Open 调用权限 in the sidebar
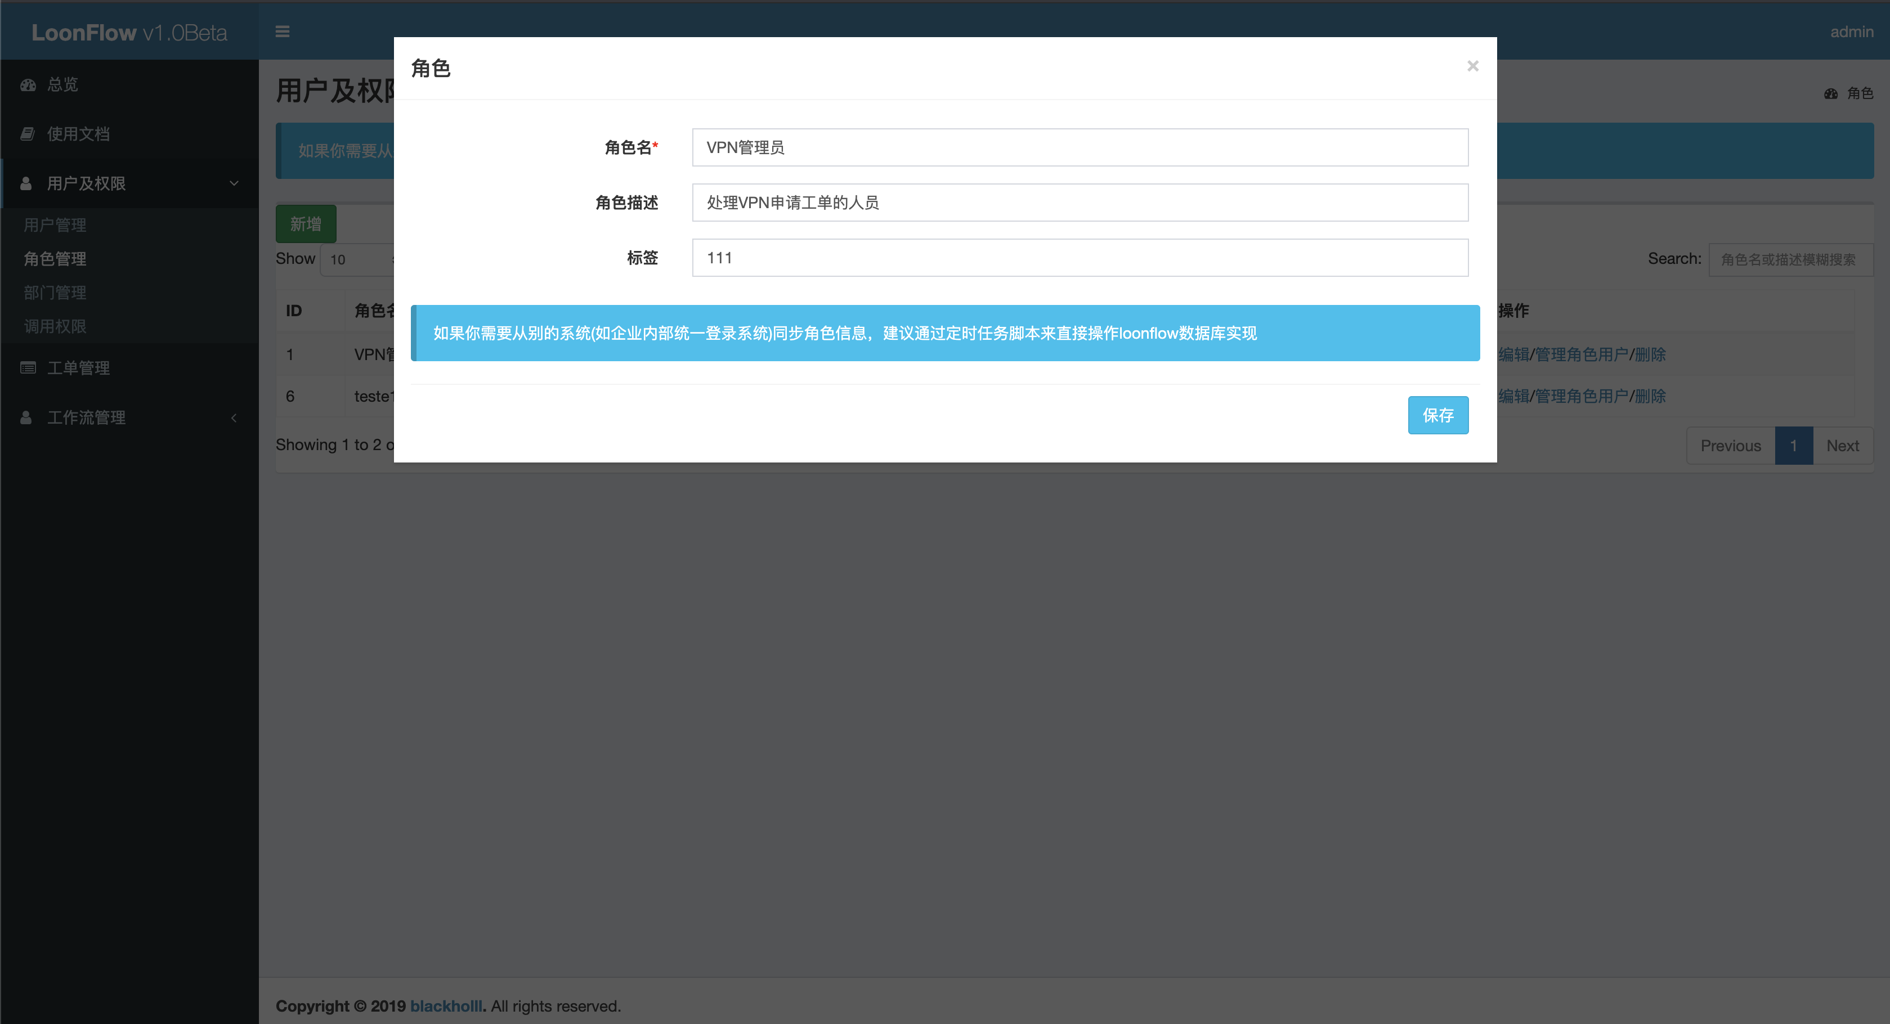The height and width of the screenshot is (1024, 1890). click(x=55, y=326)
